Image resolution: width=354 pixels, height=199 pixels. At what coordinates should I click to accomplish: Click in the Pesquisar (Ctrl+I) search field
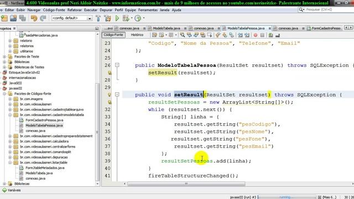(325, 9)
